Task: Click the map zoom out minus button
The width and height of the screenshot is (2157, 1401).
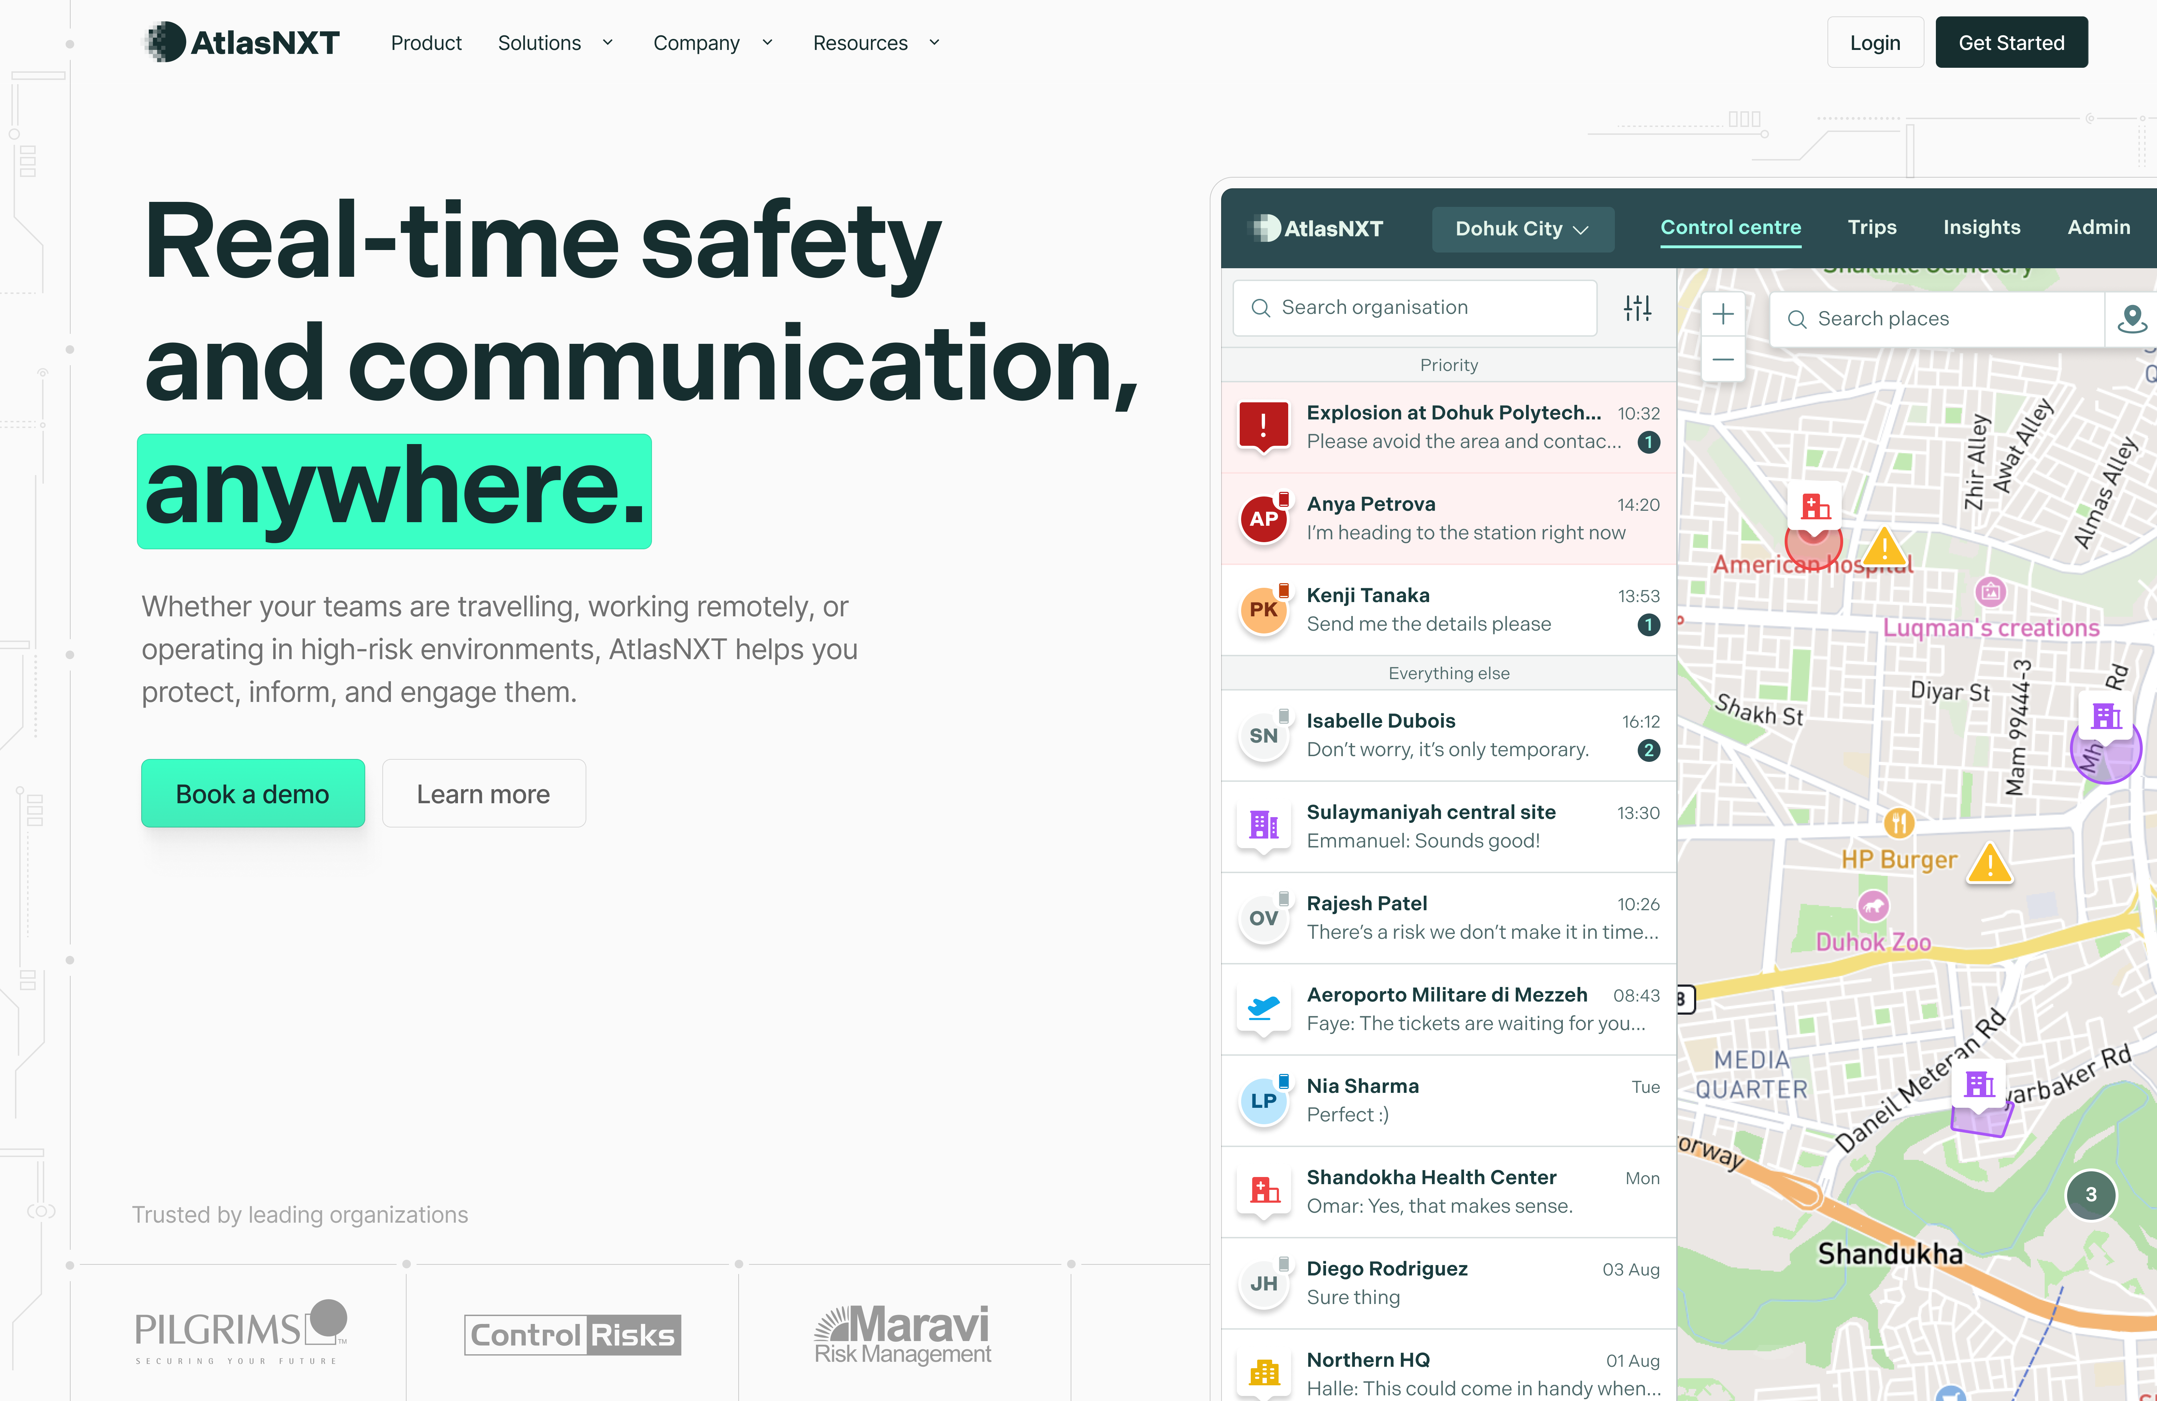Action: (x=1723, y=360)
